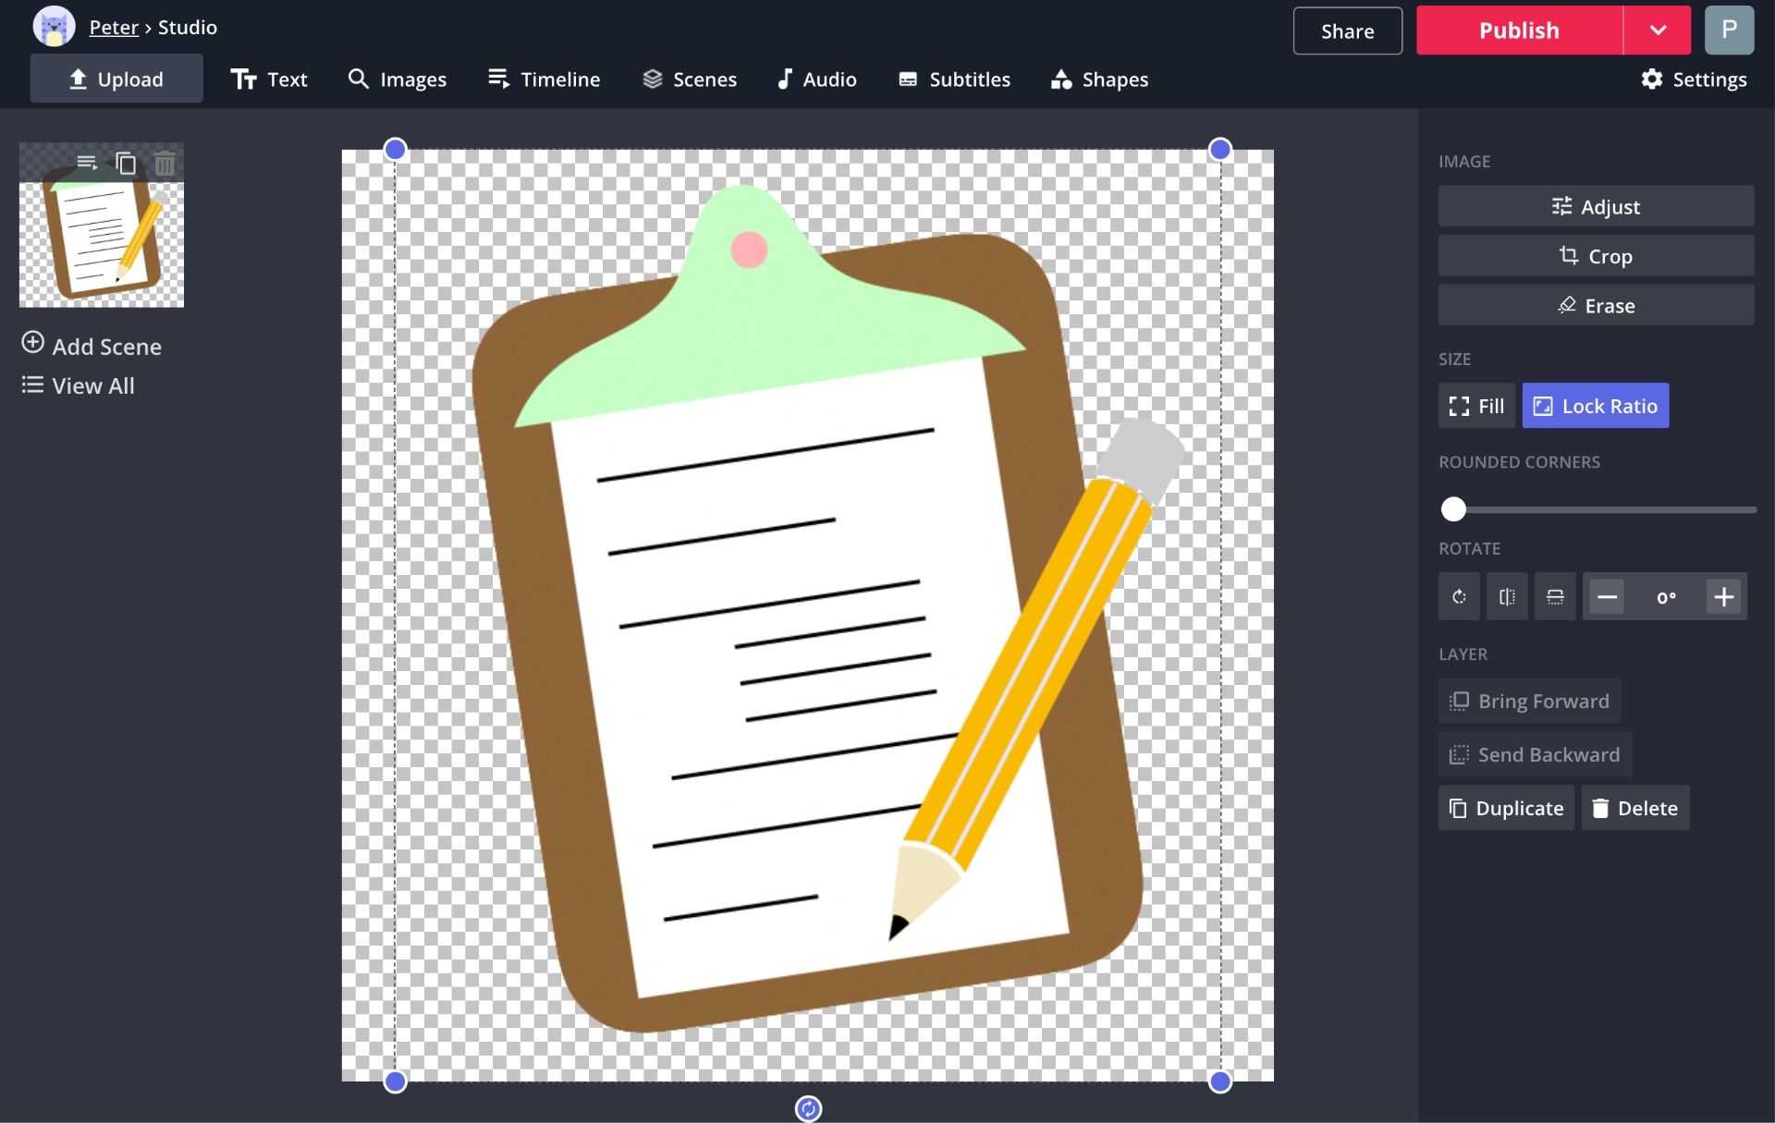Click the Peter workspace link

pos(113,28)
